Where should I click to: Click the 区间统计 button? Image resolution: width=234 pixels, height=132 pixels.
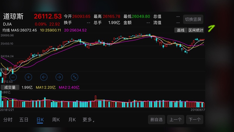(196, 30)
